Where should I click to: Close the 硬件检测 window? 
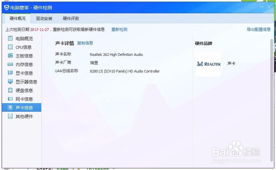pyautogui.click(x=269, y=7)
